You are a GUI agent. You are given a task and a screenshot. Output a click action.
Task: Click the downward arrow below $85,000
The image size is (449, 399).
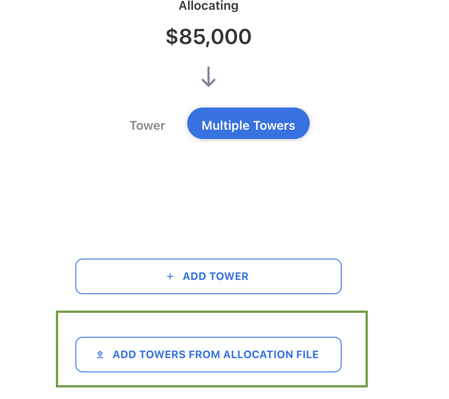(x=208, y=78)
